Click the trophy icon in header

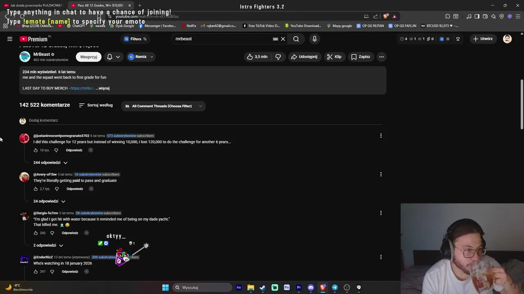(458, 39)
